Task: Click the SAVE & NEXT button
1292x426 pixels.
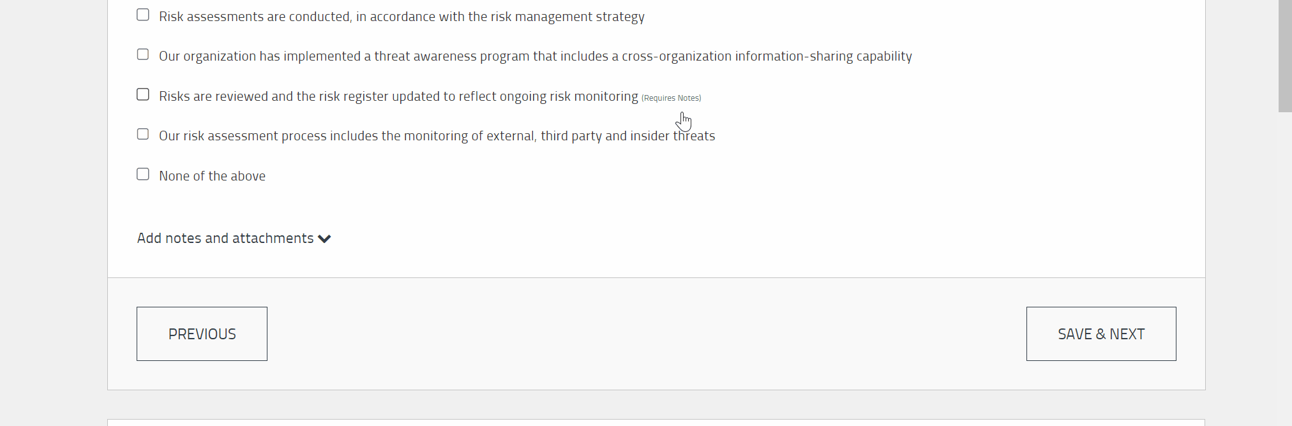Action: click(1101, 334)
